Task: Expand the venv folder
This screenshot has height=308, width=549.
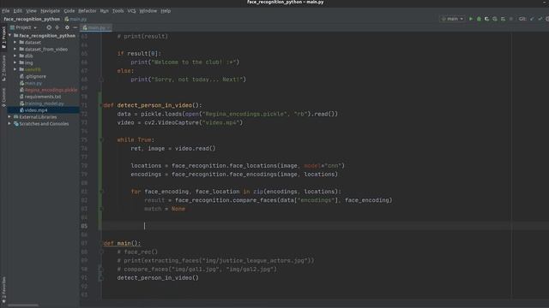Action: 15,69
